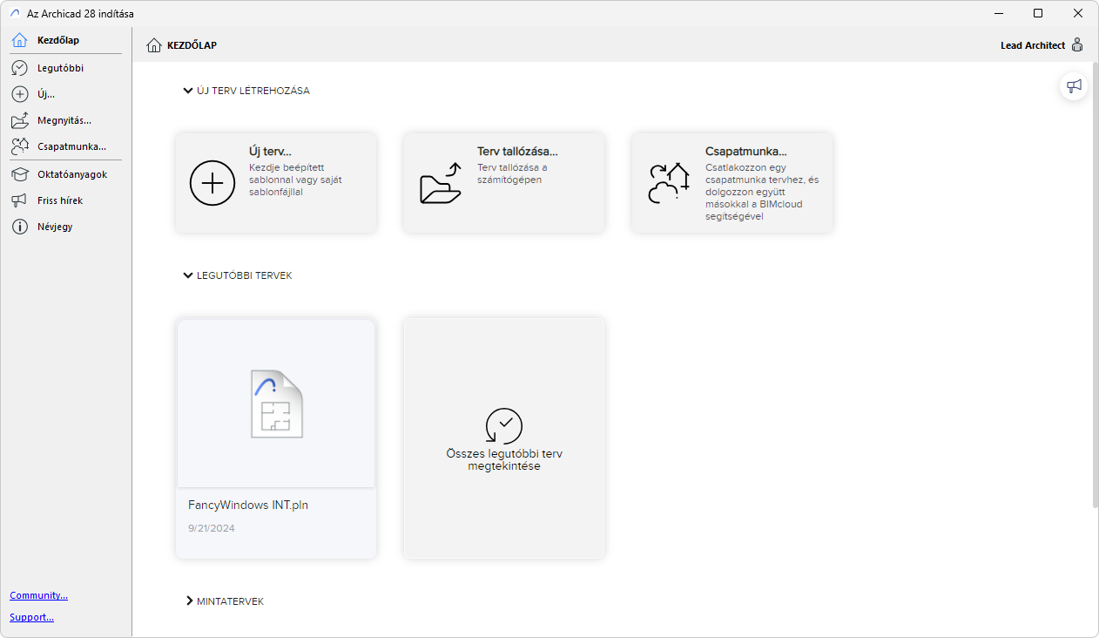Click the Névjegy info icon
Image resolution: width=1099 pixels, height=638 pixels.
pos(20,227)
